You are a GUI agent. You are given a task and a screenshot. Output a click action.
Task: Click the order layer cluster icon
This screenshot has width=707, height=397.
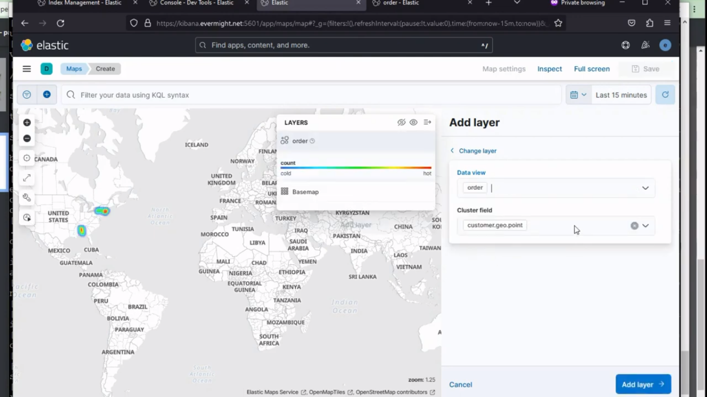(285, 141)
